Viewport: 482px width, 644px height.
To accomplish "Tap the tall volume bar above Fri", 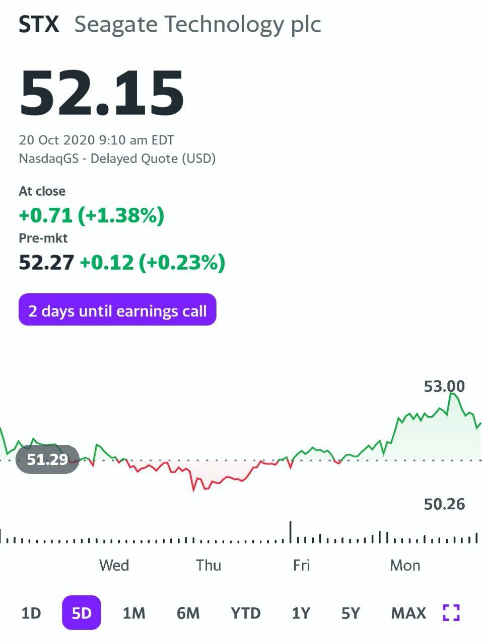I will [x=291, y=532].
